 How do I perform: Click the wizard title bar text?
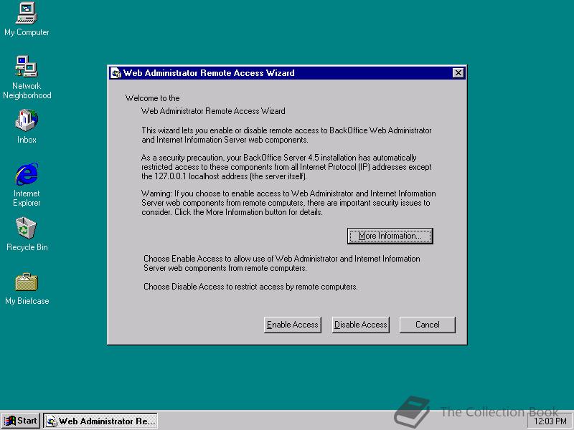click(x=209, y=73)
